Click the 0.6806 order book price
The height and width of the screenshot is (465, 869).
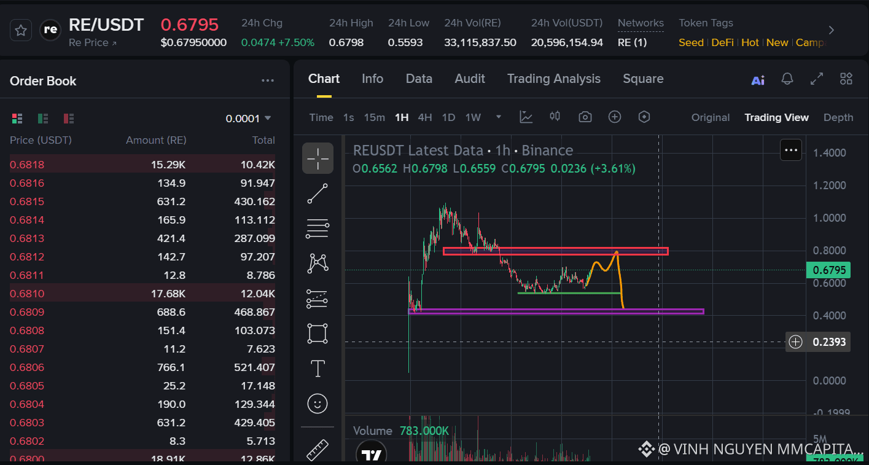pos(27,367)
